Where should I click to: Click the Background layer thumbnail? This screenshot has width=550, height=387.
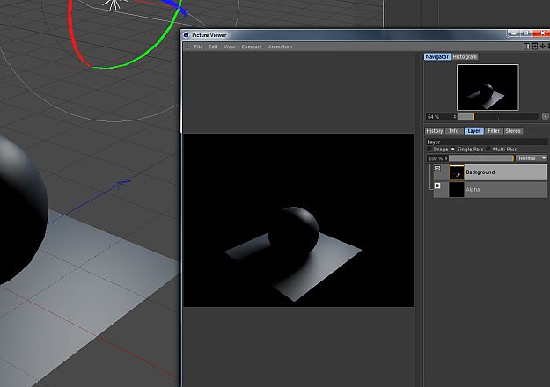457,172
